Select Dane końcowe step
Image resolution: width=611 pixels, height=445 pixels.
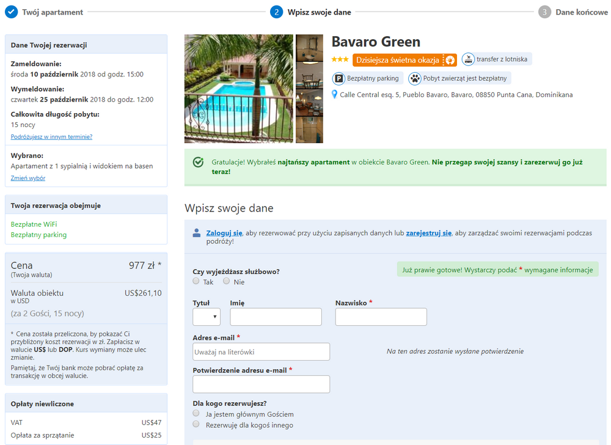point(582,12)
